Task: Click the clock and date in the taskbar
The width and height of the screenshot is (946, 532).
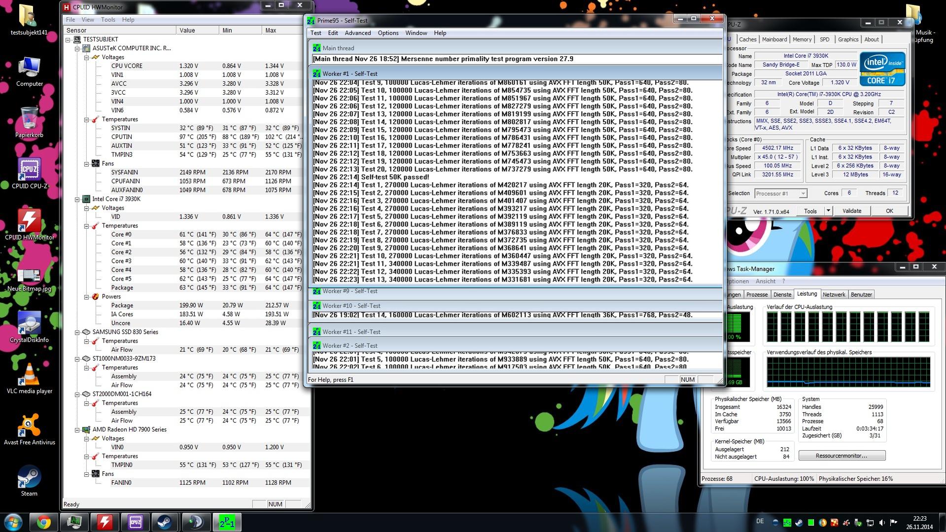Action: (919, 523)
